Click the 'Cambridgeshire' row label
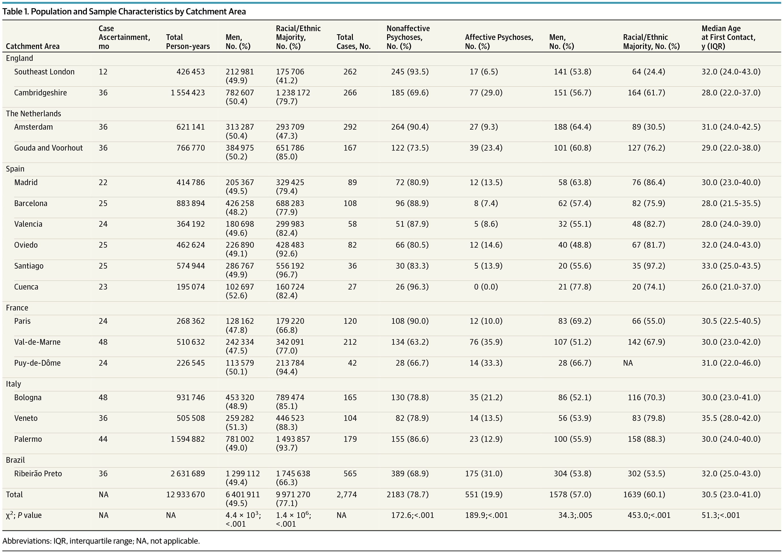The width and height of the screenshot is (783, 553). (x=41, y=93)
